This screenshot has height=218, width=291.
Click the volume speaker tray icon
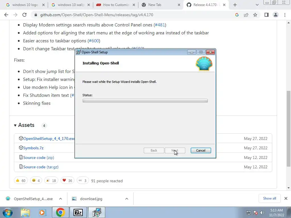tap(262, 213)
